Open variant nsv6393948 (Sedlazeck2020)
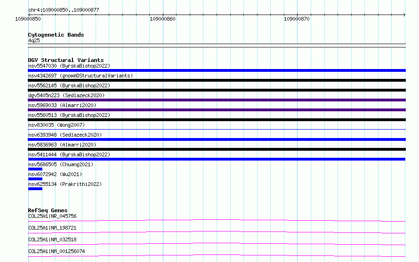Image resolution: width=419 pixels, height=262 pixels. click(x=65, y=135)
